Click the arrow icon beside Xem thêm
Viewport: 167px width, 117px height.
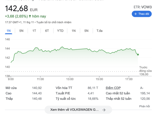click(104, 110)
